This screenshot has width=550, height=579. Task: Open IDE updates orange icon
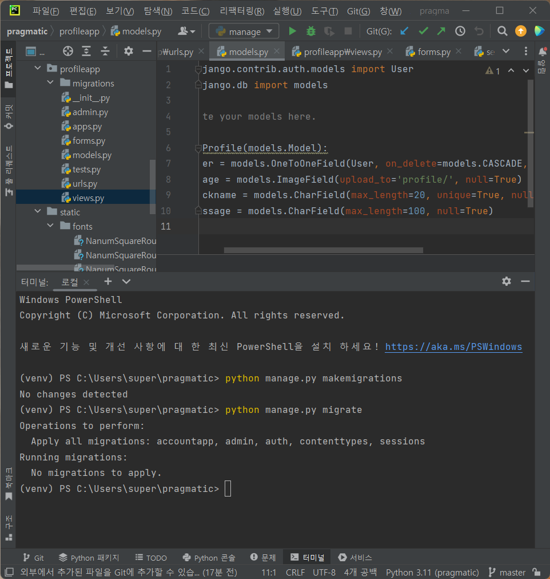click(x=520, y=31)
